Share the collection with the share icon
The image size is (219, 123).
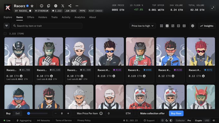[70, 6]
